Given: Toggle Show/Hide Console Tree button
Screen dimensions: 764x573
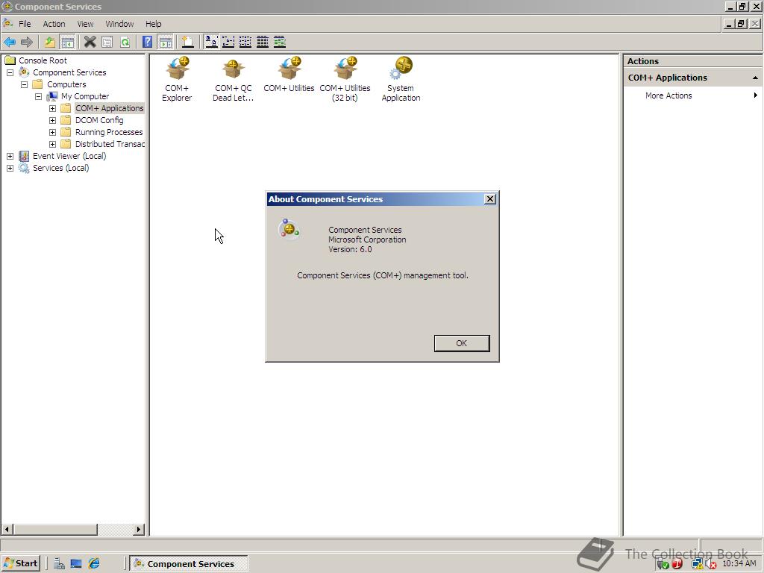Looking at the screenshot, I should pyautogui.click(x=67, y=42).
